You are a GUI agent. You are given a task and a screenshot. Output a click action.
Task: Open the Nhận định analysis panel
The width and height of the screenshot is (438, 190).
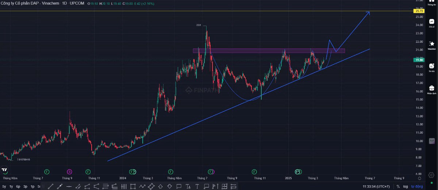[x=432, y=90]
